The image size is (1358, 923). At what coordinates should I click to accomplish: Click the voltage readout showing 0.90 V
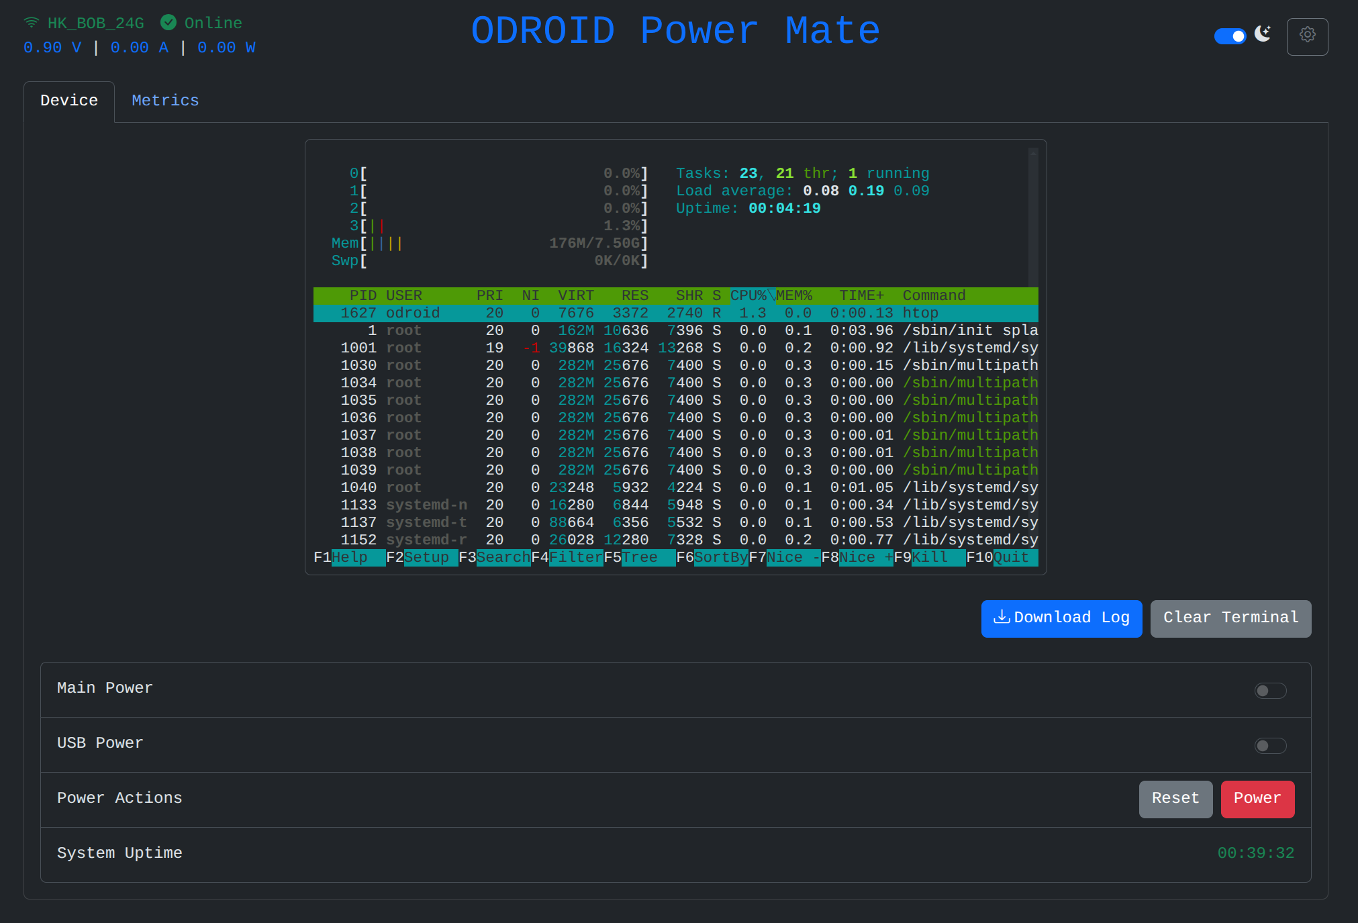tap(52, 47)
